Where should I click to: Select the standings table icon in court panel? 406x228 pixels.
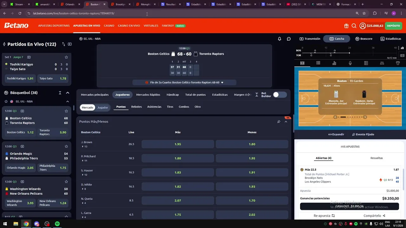coord(366,63)
